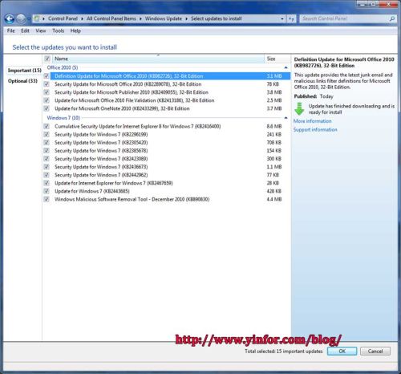The height and width of the screenshot is (374, 401).
Task: Open the Tools menu
Action: 58,30
